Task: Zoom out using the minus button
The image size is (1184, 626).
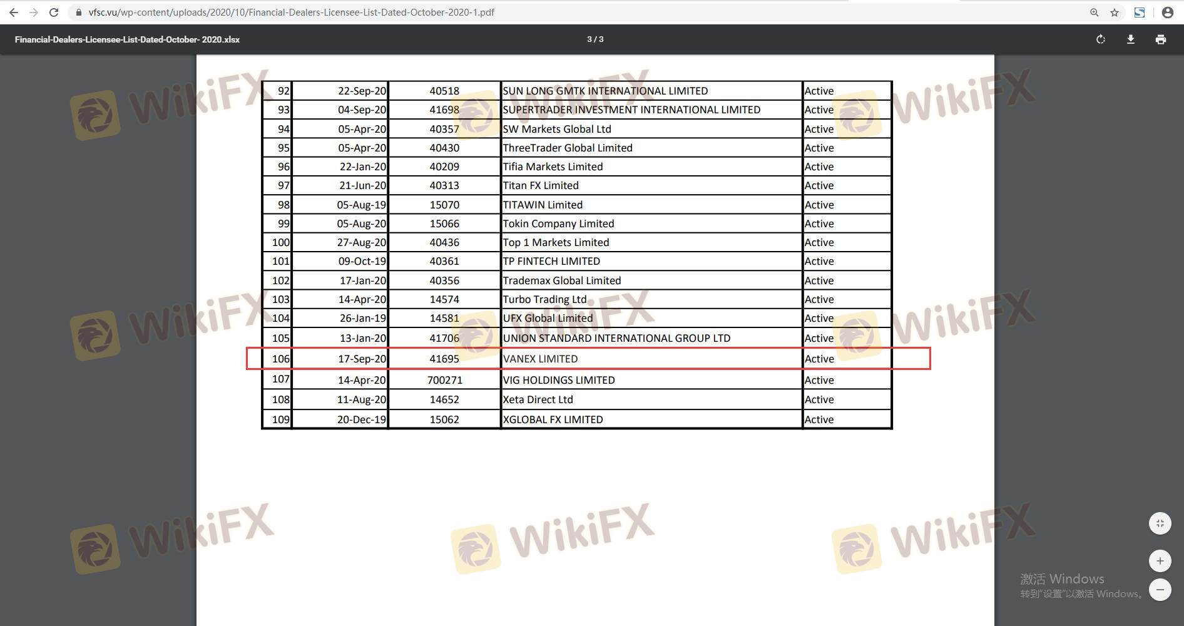Action: 1160,590
